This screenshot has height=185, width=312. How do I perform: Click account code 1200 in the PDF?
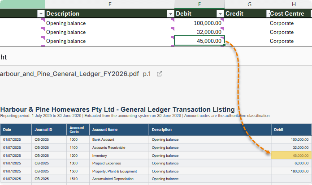point(74,156)
